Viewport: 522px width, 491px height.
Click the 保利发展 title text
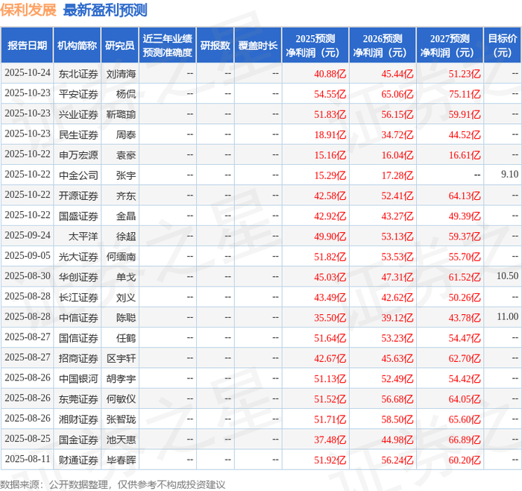coord(28,10)
